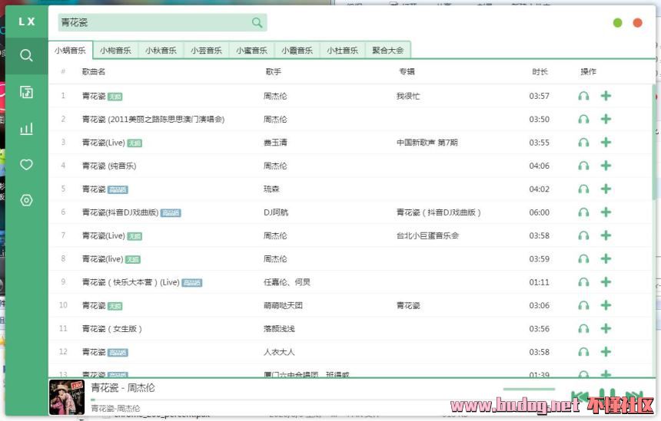Screen dimensions: 661x421
Task: Add song 12 by 人衣大人 to list
Action: pos(606,352)
